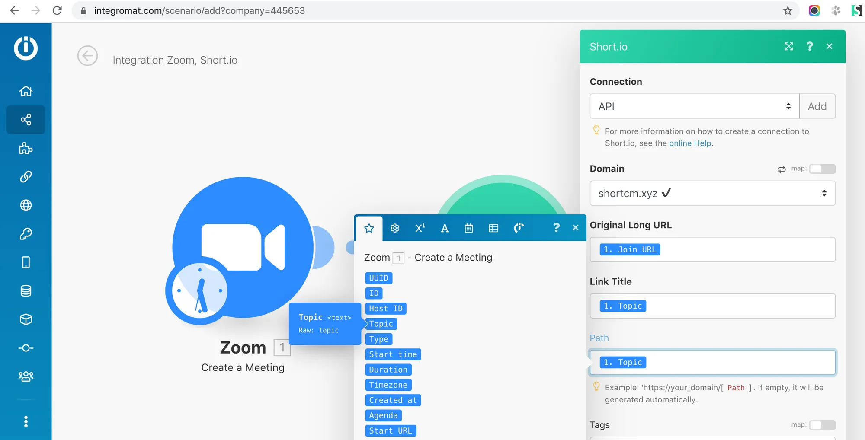The image size is (865, 440).
Task: Open the green S browser extension
Action: click(856, 10)
